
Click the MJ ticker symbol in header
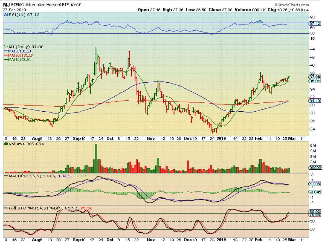click(x=6, y=5)
